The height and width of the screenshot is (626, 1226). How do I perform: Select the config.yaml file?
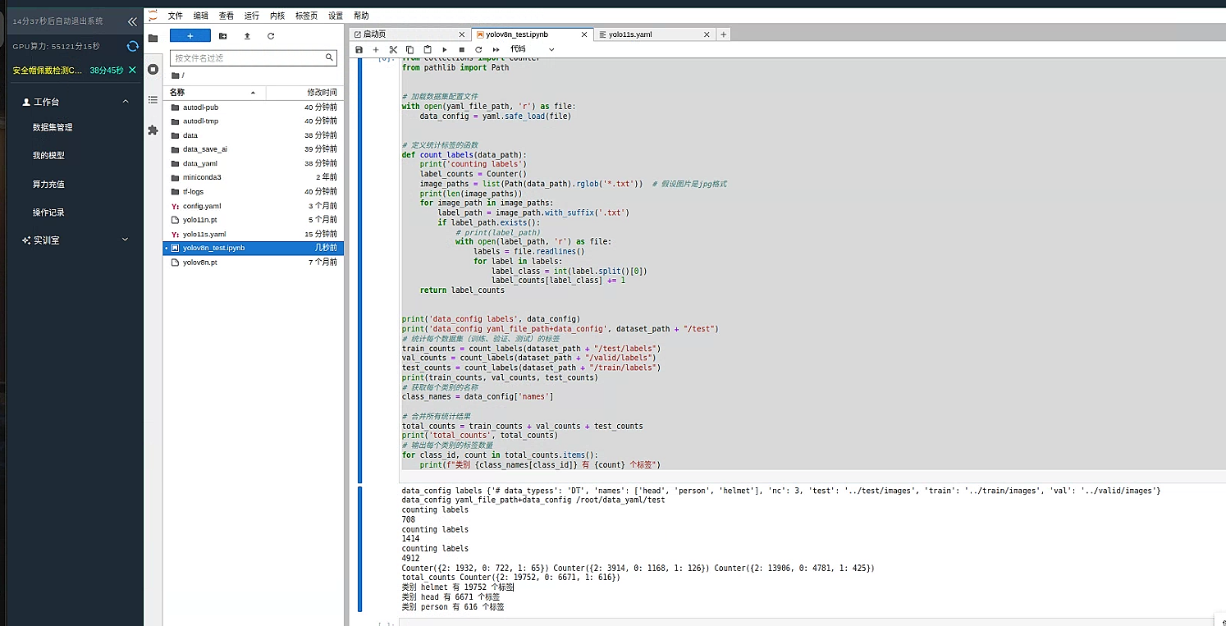pos(254,206)
